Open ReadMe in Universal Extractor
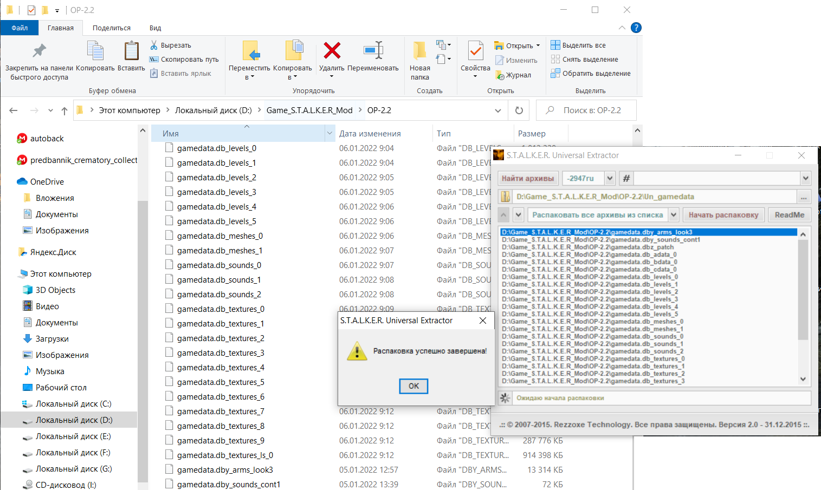Image resolution: width=821 pixels, height=490 pixels. [x=790, y=215]
